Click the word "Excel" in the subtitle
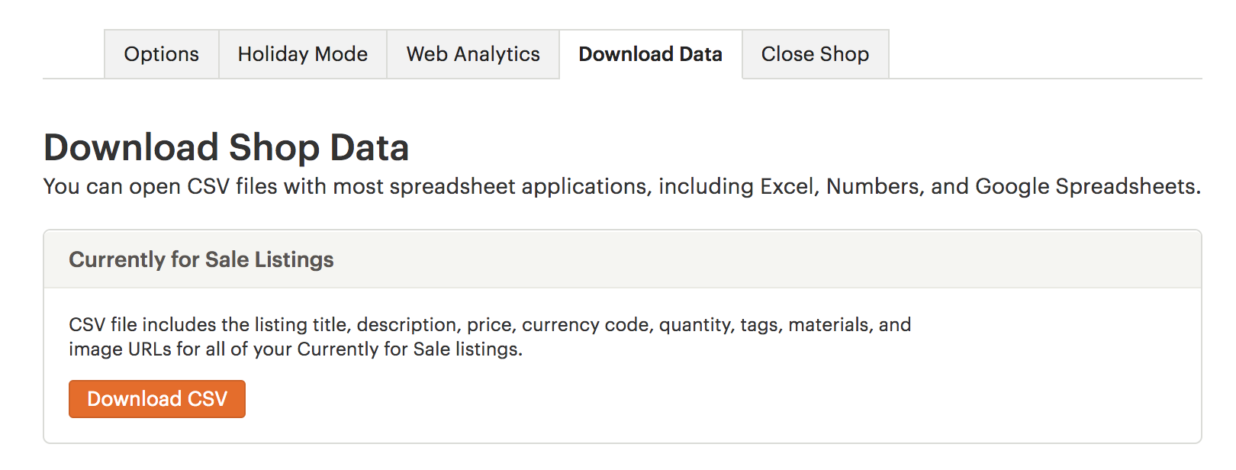The height and width of the screenshot is (470, 1236). click(787, 186)
